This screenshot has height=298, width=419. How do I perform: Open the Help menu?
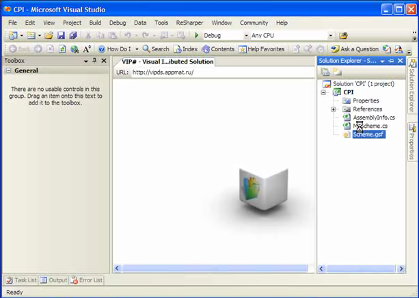tap(282, 23)
